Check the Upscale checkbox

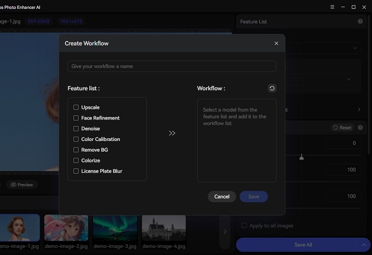point(76,107)
